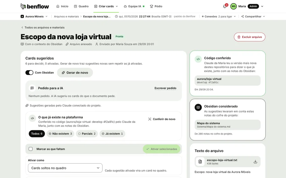This screenshot has height=178, width=286.
Task: Click Equipe IA robot icon
Action: click(x=125, y=6)
